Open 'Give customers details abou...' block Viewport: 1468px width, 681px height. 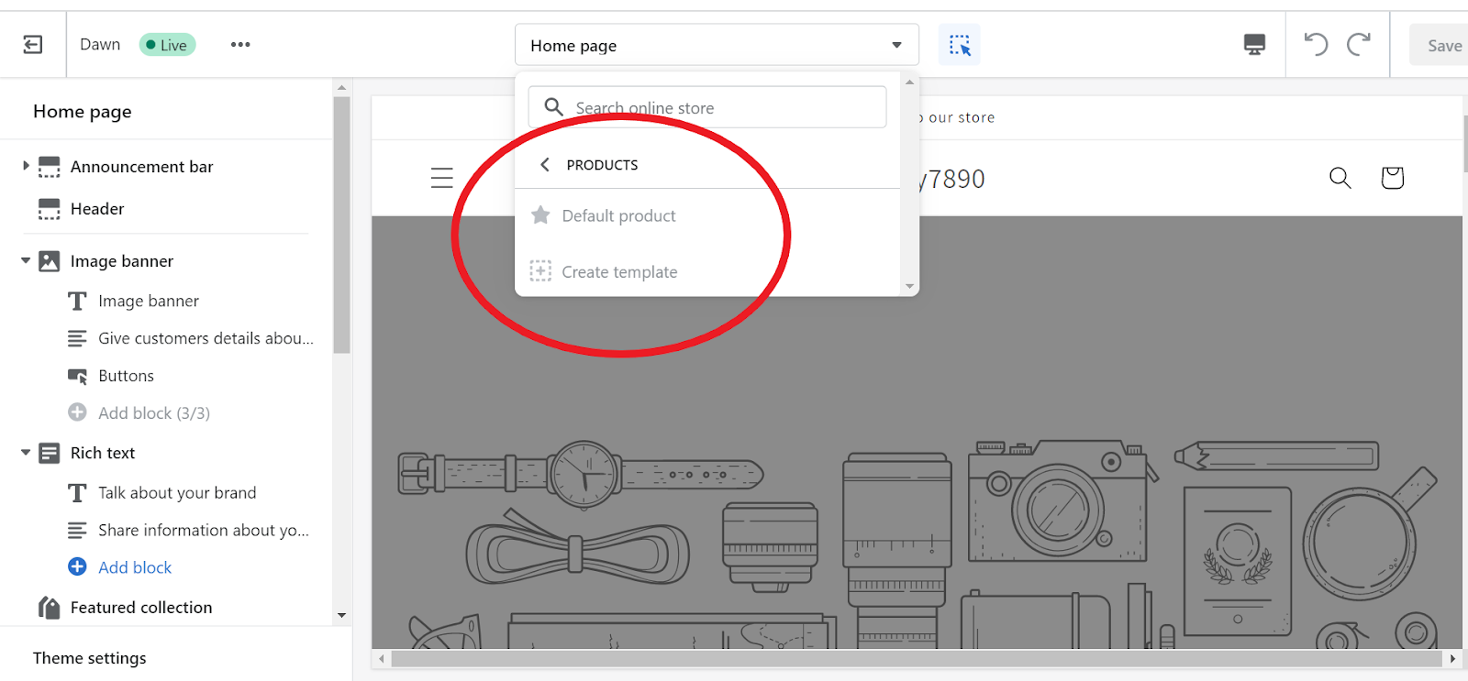click(x=206, y=338)
